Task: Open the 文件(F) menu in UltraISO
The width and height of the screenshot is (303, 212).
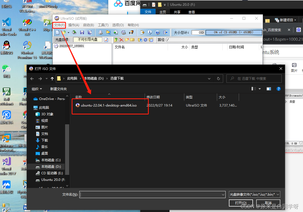Action: click(59, 25)
